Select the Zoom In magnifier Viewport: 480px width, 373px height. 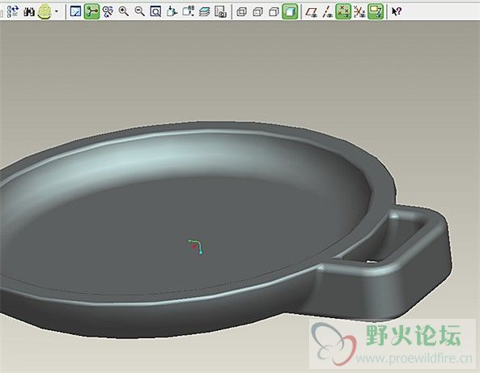[x=124, y=11]
